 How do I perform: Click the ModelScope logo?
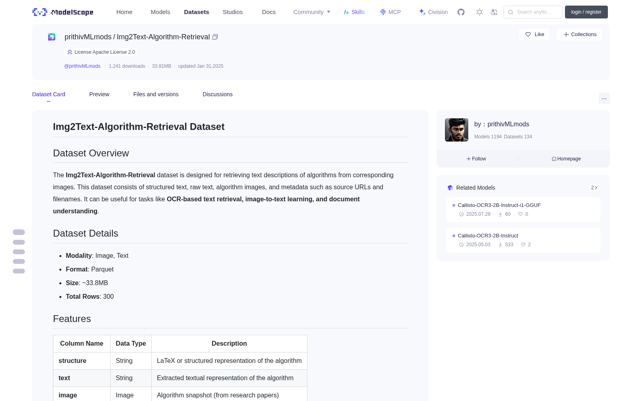coord(63,12)
